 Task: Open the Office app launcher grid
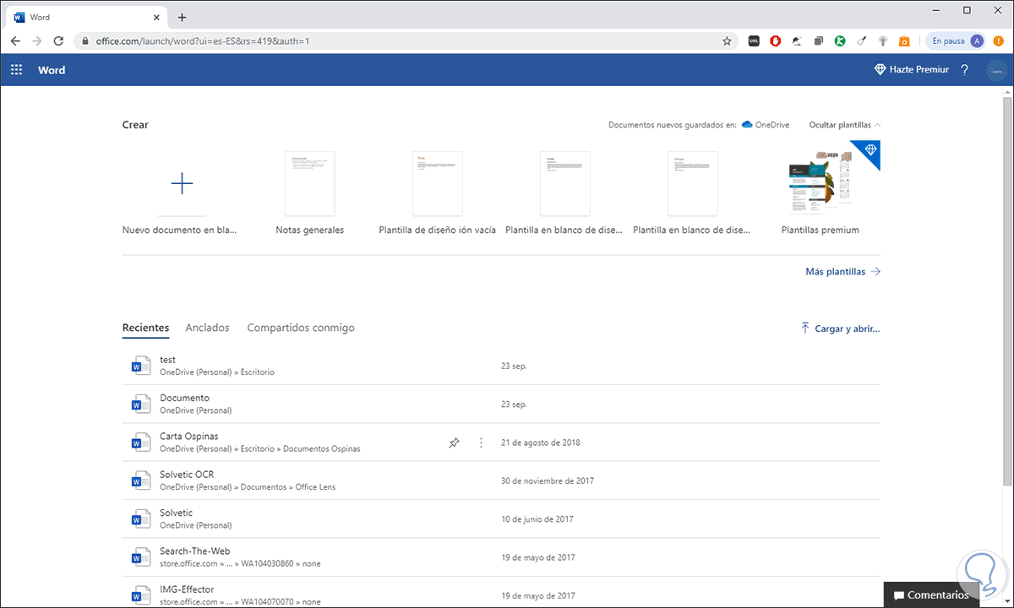point(16,70)
